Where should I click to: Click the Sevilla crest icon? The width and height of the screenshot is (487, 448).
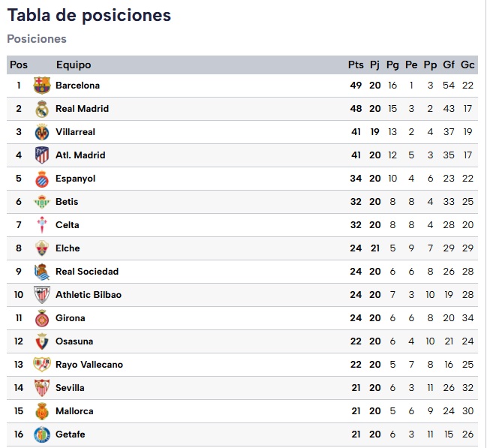[42, 388]
